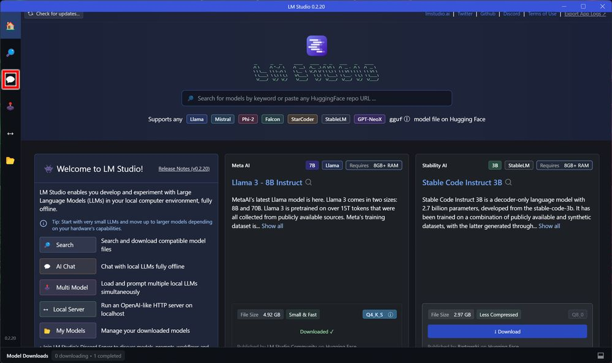Viewport: 612px width, 363px height.
Task: Click the info icon on Q4_K_S badge
Action: pyautogui.click(x=390, y=315)
